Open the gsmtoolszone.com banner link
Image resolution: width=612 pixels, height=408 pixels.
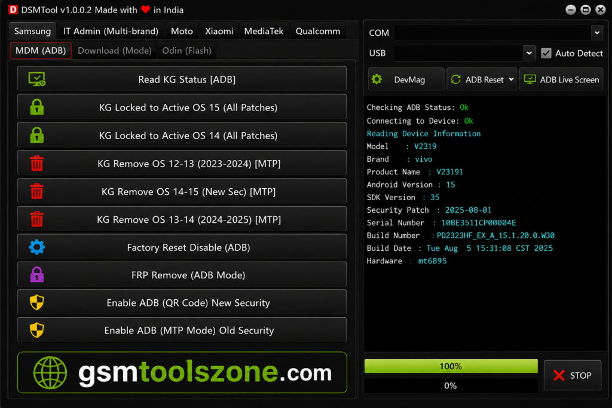pos(182,373)
